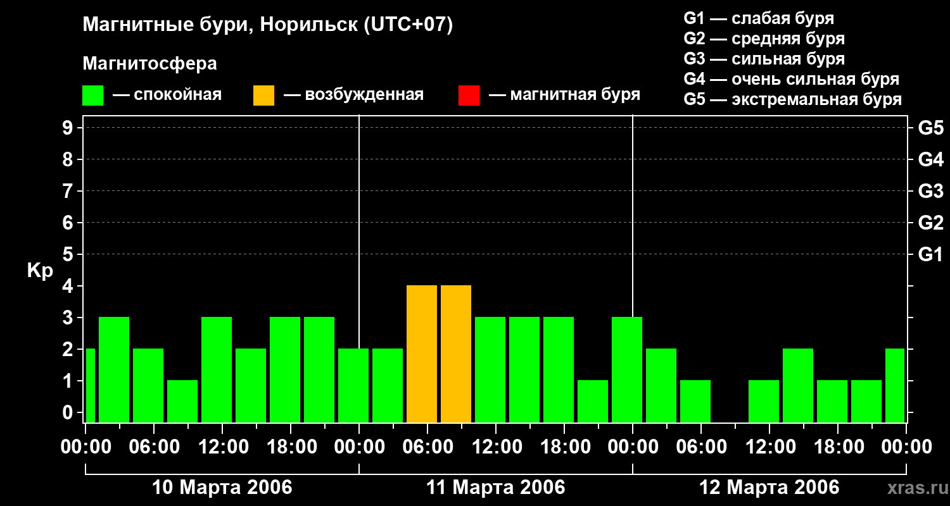Click the 'Магнитосфера' legend heading

pos(150,64)
